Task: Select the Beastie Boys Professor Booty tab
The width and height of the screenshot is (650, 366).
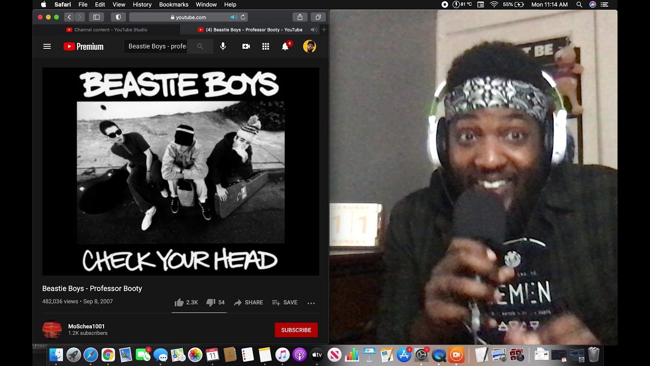Action: pyautogui.click(x=250, y=29)
